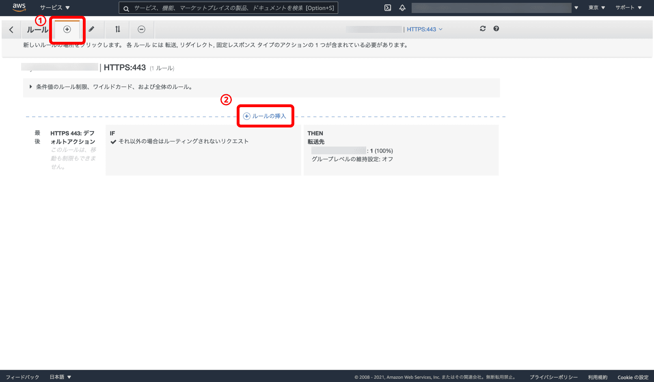Click the add rule plus tab icon

click(67, 29)
